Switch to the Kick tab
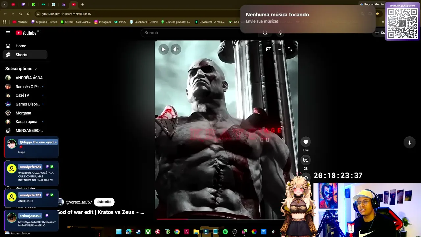The image size is (421, 237). [x=33, y=4]
